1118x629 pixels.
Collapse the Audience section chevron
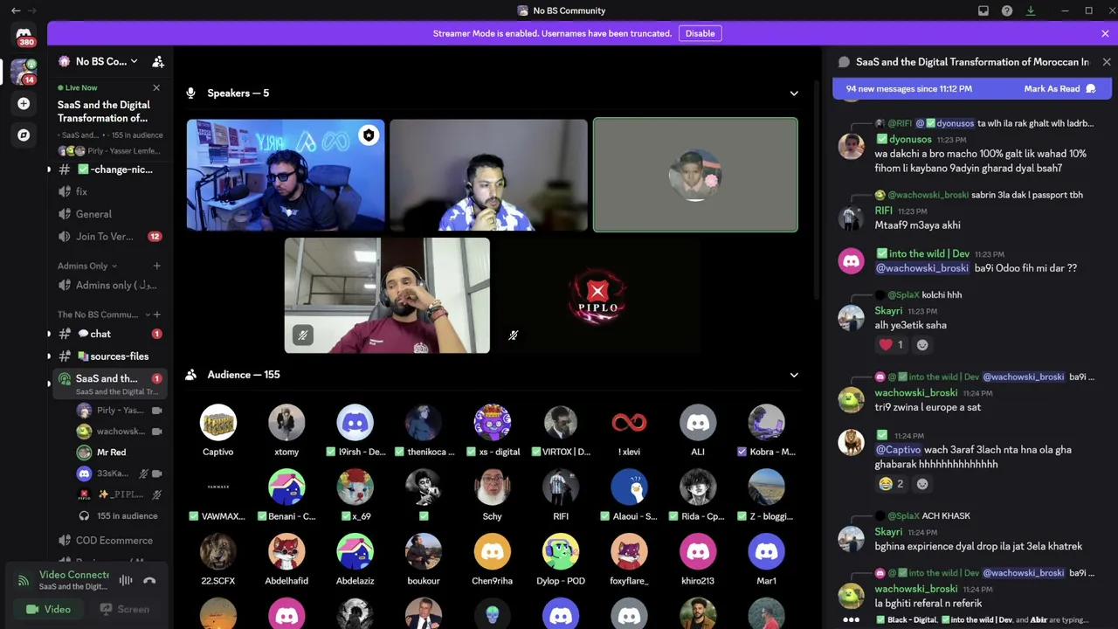(794, 375)
